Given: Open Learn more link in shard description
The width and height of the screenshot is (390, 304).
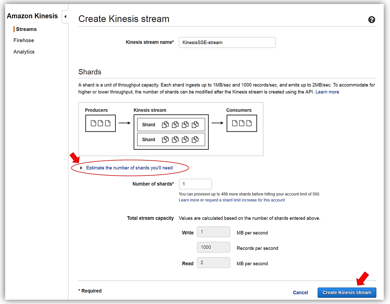Looking at the screenshot, I should [327, 92].
